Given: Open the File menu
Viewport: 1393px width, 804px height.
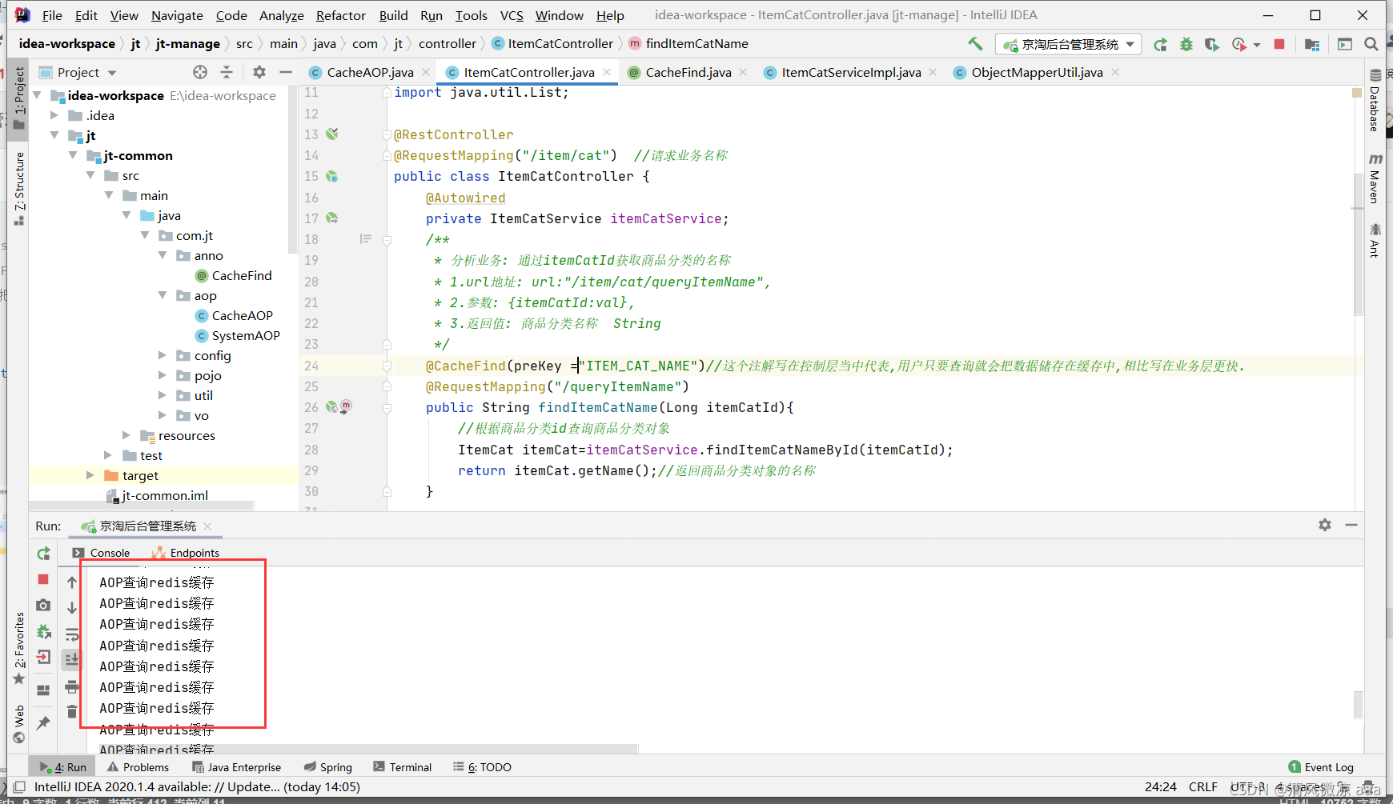Looking at the screenshot, I should [x=52, y=15].
